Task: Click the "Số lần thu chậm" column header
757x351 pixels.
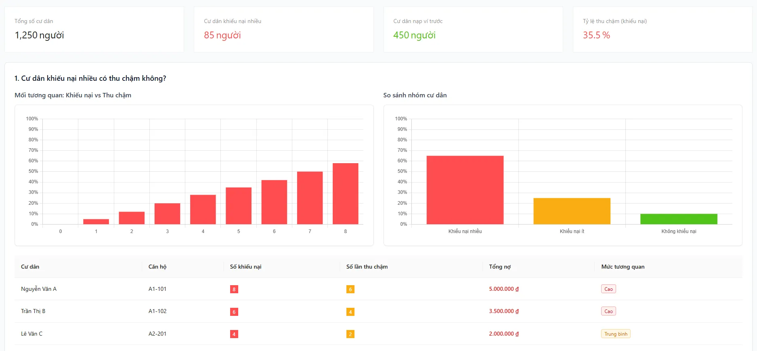Action: [367, 267]
